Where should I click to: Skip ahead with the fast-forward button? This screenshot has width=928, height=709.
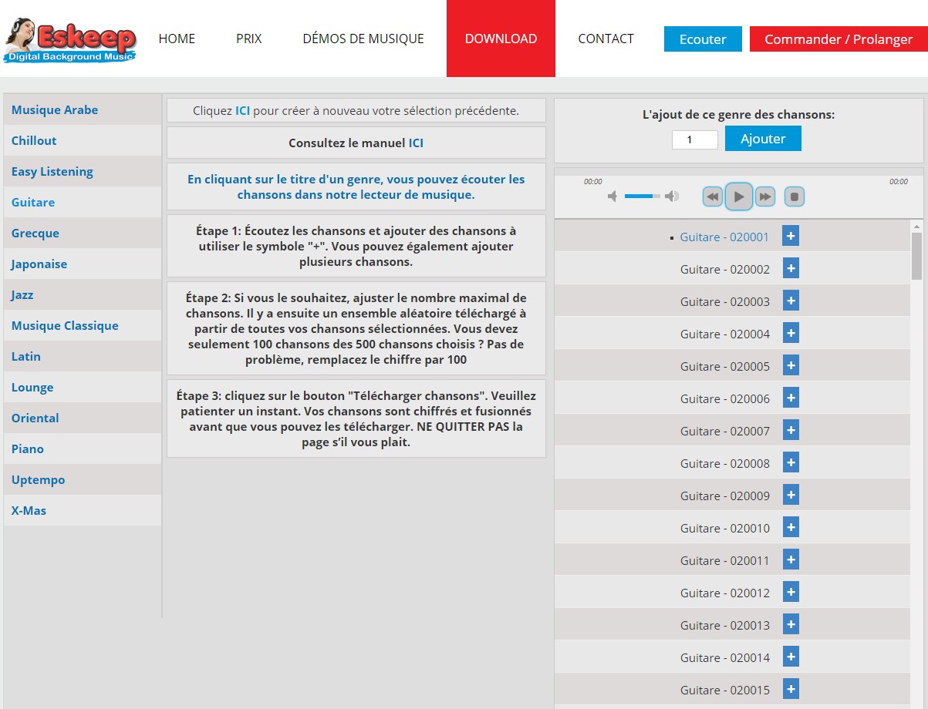(764, 197)
